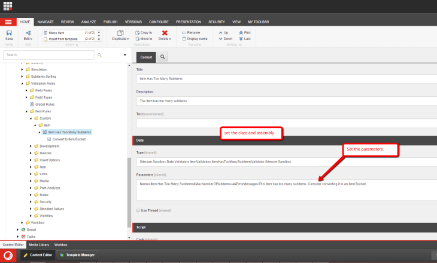Image resolution: width=437 pixels, height=263 pixels.
Task: Click the Copy to icon
Action: click(x=138, y=32)
